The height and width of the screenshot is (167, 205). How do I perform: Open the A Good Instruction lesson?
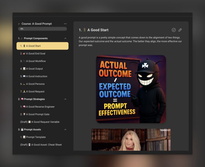(x=42, y=76)
